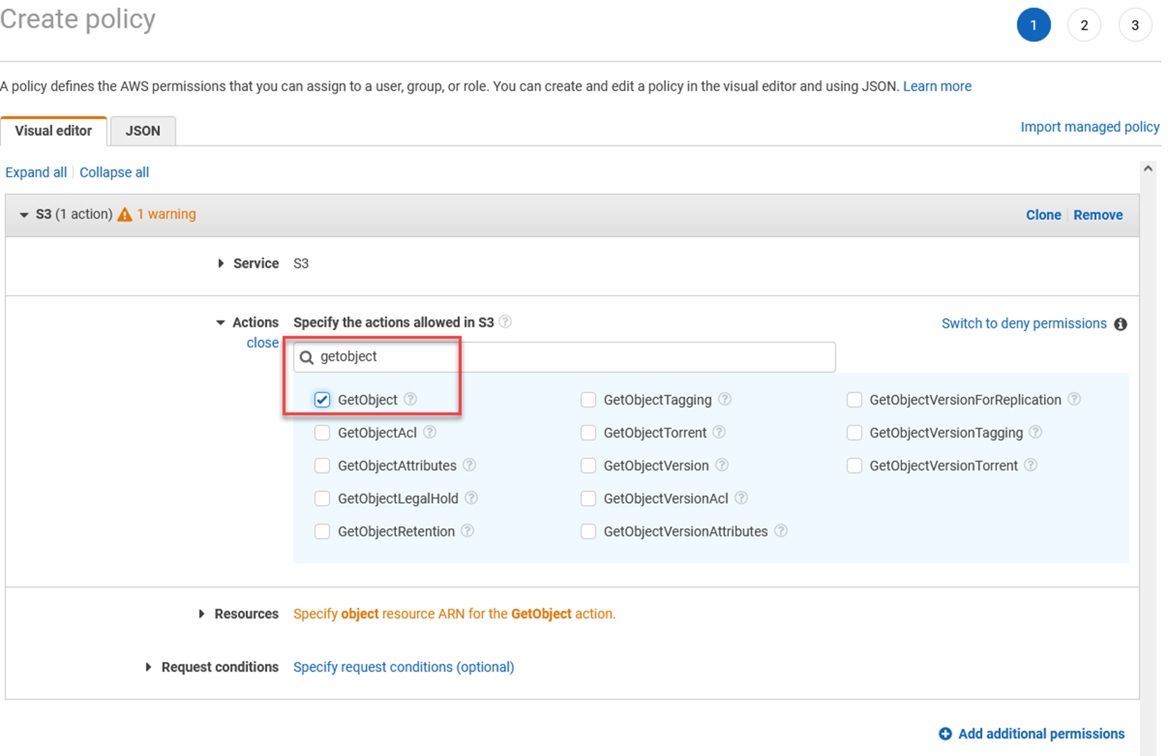
Task: Click the Switch to deny permissions button
Action: click(x=1017, y=322)
